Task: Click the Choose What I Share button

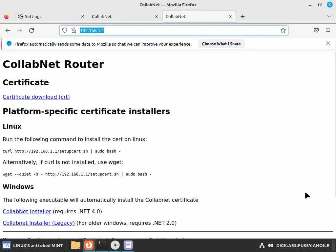Action: [x=221, y=44]
